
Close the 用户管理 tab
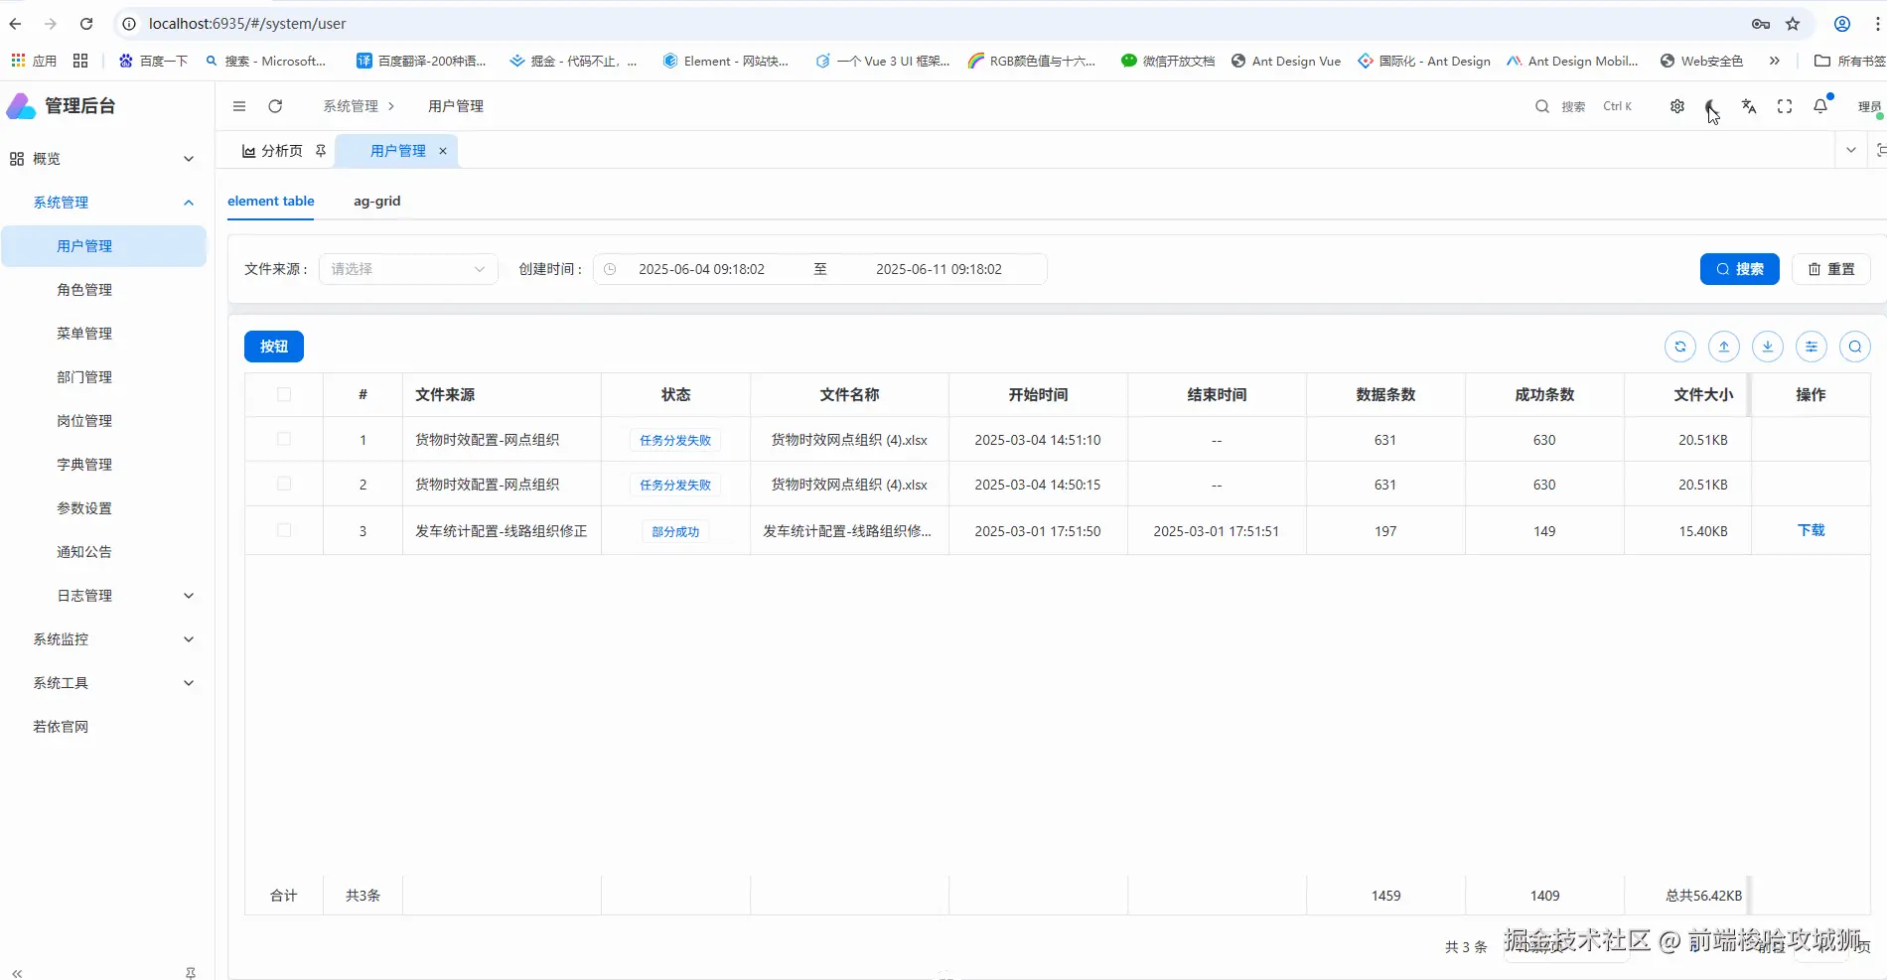point(443,151)
